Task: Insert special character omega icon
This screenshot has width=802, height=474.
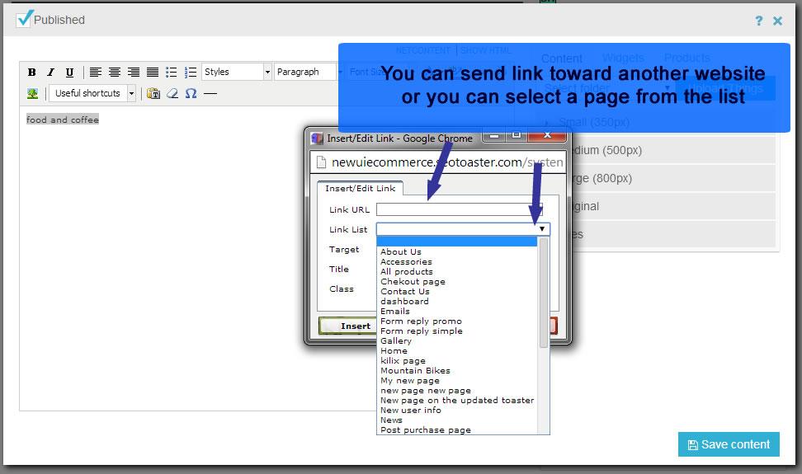Action: tap(191, 93)
